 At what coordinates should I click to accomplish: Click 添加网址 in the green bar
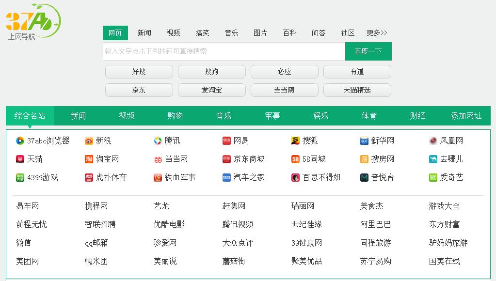coord(466,116)
